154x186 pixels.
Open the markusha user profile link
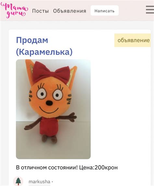[39, 182]
